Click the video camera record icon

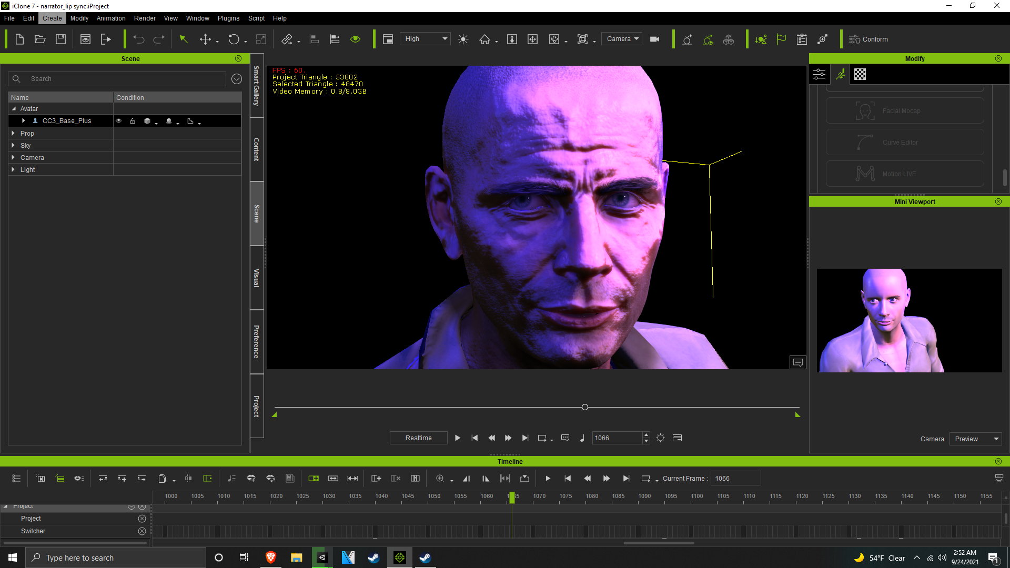click(655, 39)
